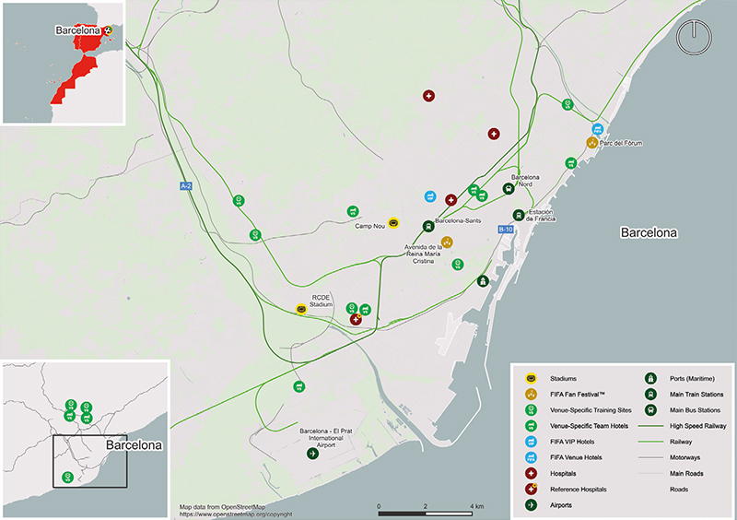Click the 'Camp Nou' map label
Viewport: 737px width, 520px height.
[370, 227]
